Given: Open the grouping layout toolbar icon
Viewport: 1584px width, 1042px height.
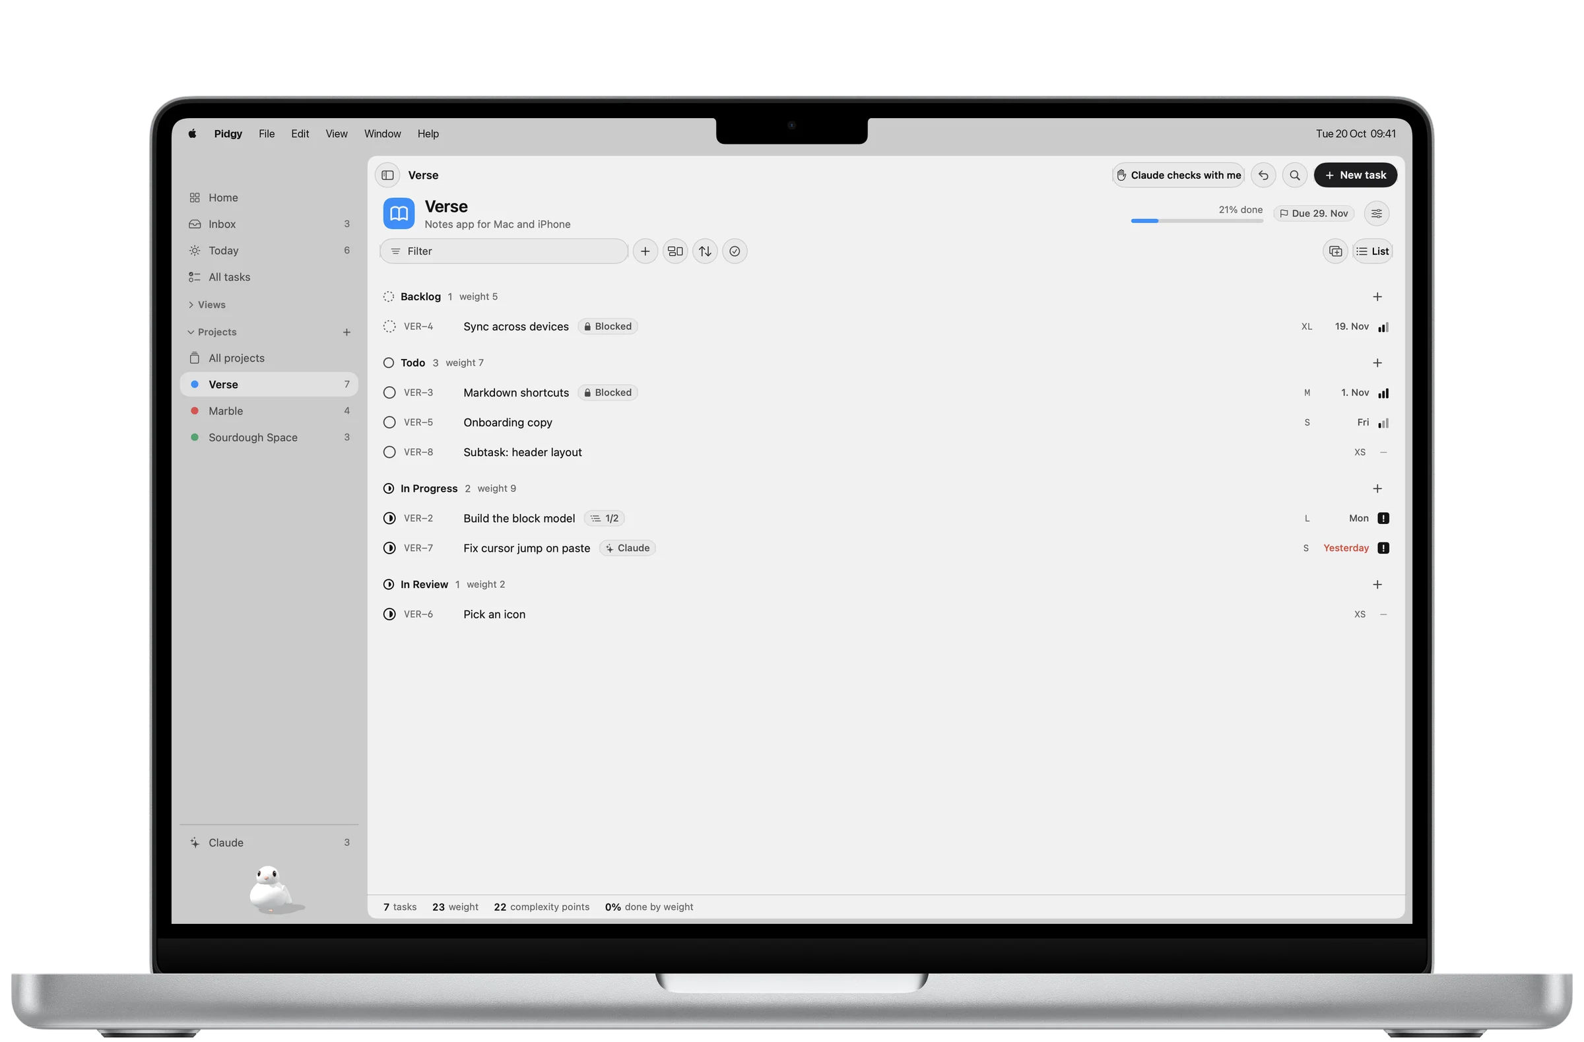Looking at the screenshot, I should click(675, 251).
